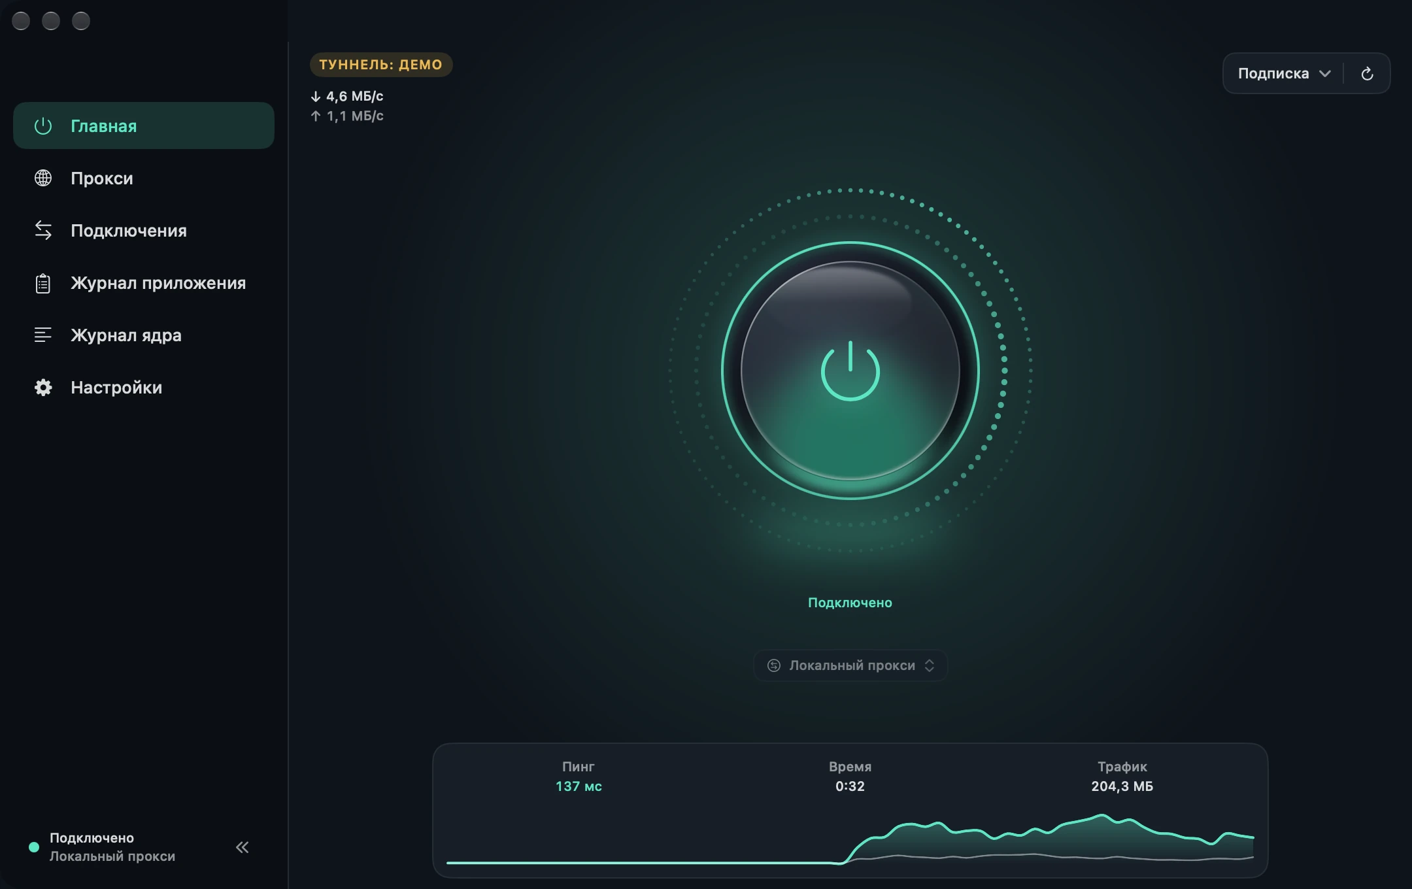This screenshot has width=1412, height=889.
Task: Click the Время label
Action: [850, 767]
